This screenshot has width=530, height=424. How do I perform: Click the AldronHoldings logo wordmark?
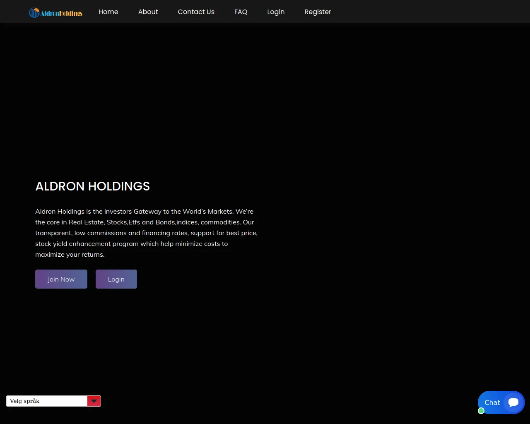point(61,13)
